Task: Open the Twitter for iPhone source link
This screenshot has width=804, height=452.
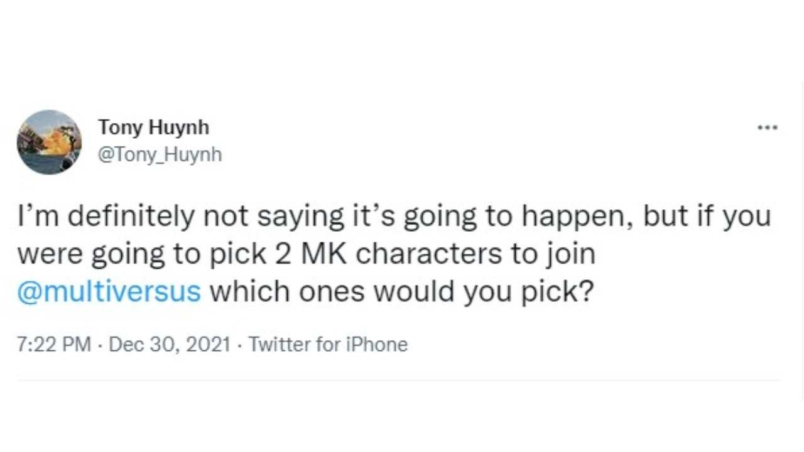Action: (x=328, y=345)
